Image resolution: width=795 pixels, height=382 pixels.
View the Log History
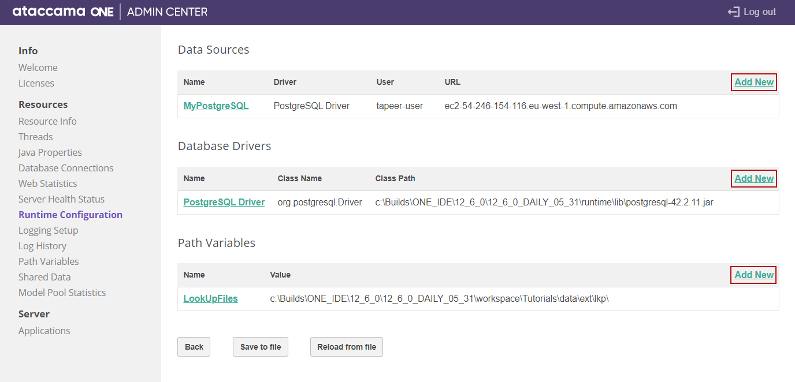pyautogui.click(x=42, y=245)
